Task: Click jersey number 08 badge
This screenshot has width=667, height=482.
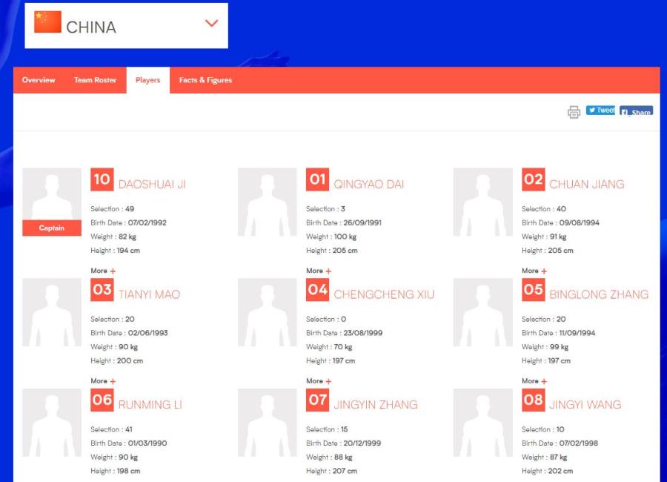Action: 533,400
